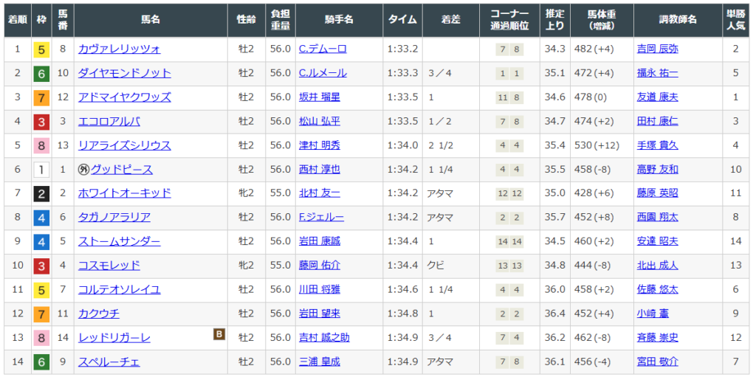Open trainer link 斉藤 崇史
Screen dimensions: 756x377
[657, 338]
